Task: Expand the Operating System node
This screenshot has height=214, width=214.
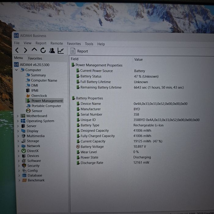Action: [18, 121]
